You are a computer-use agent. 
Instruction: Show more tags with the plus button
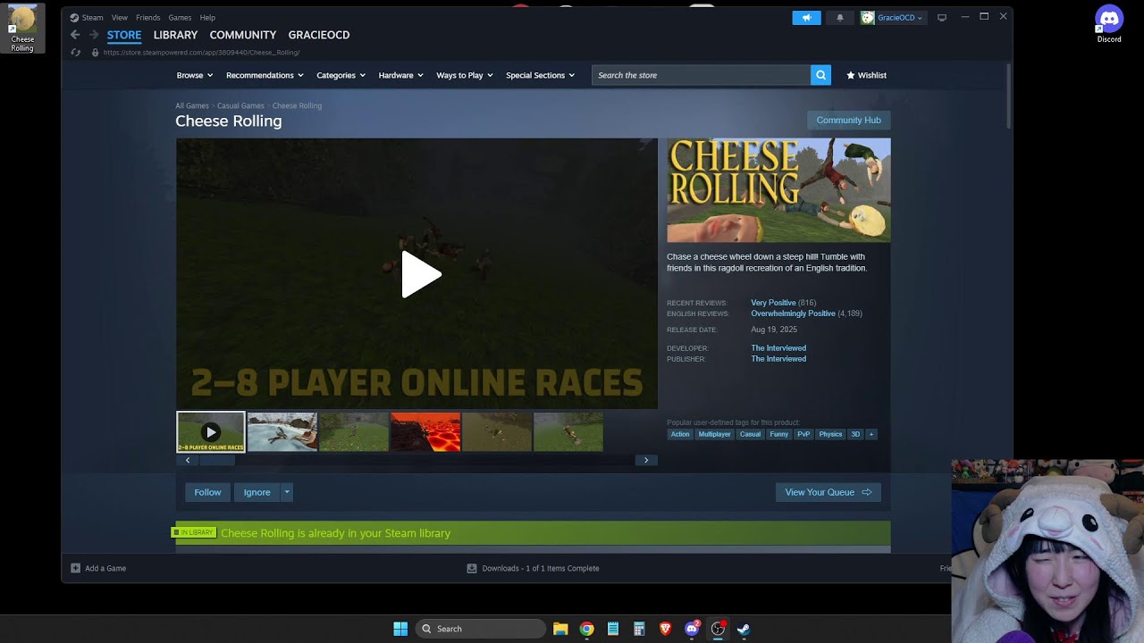click(x=871, y=434)
